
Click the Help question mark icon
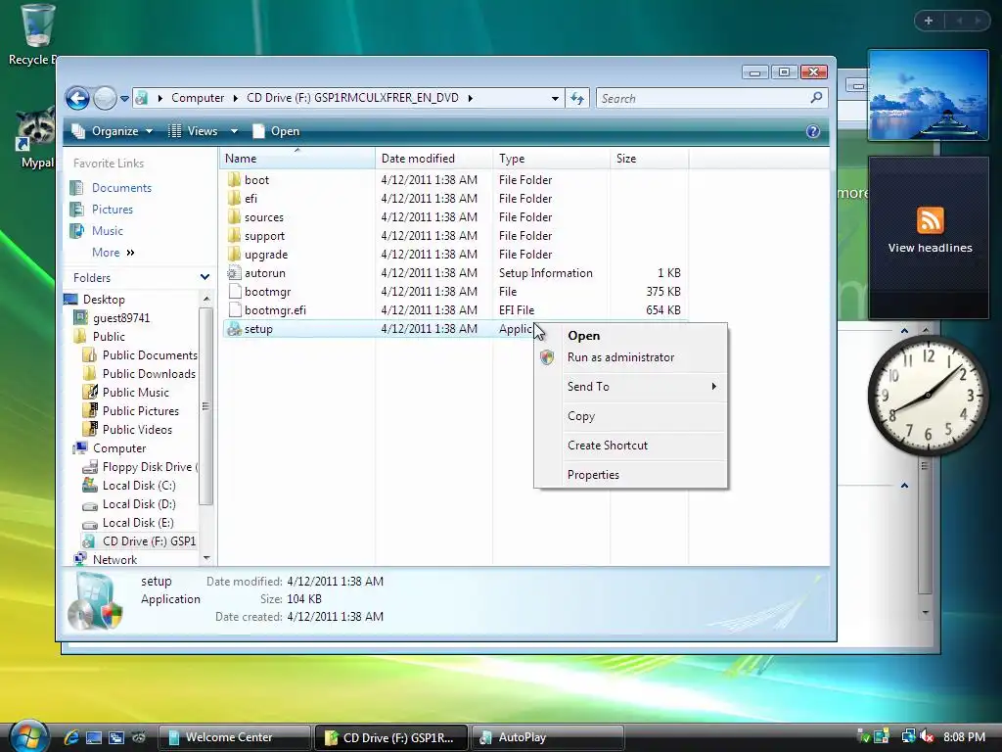pyautogui.click(x=813, y=131)
